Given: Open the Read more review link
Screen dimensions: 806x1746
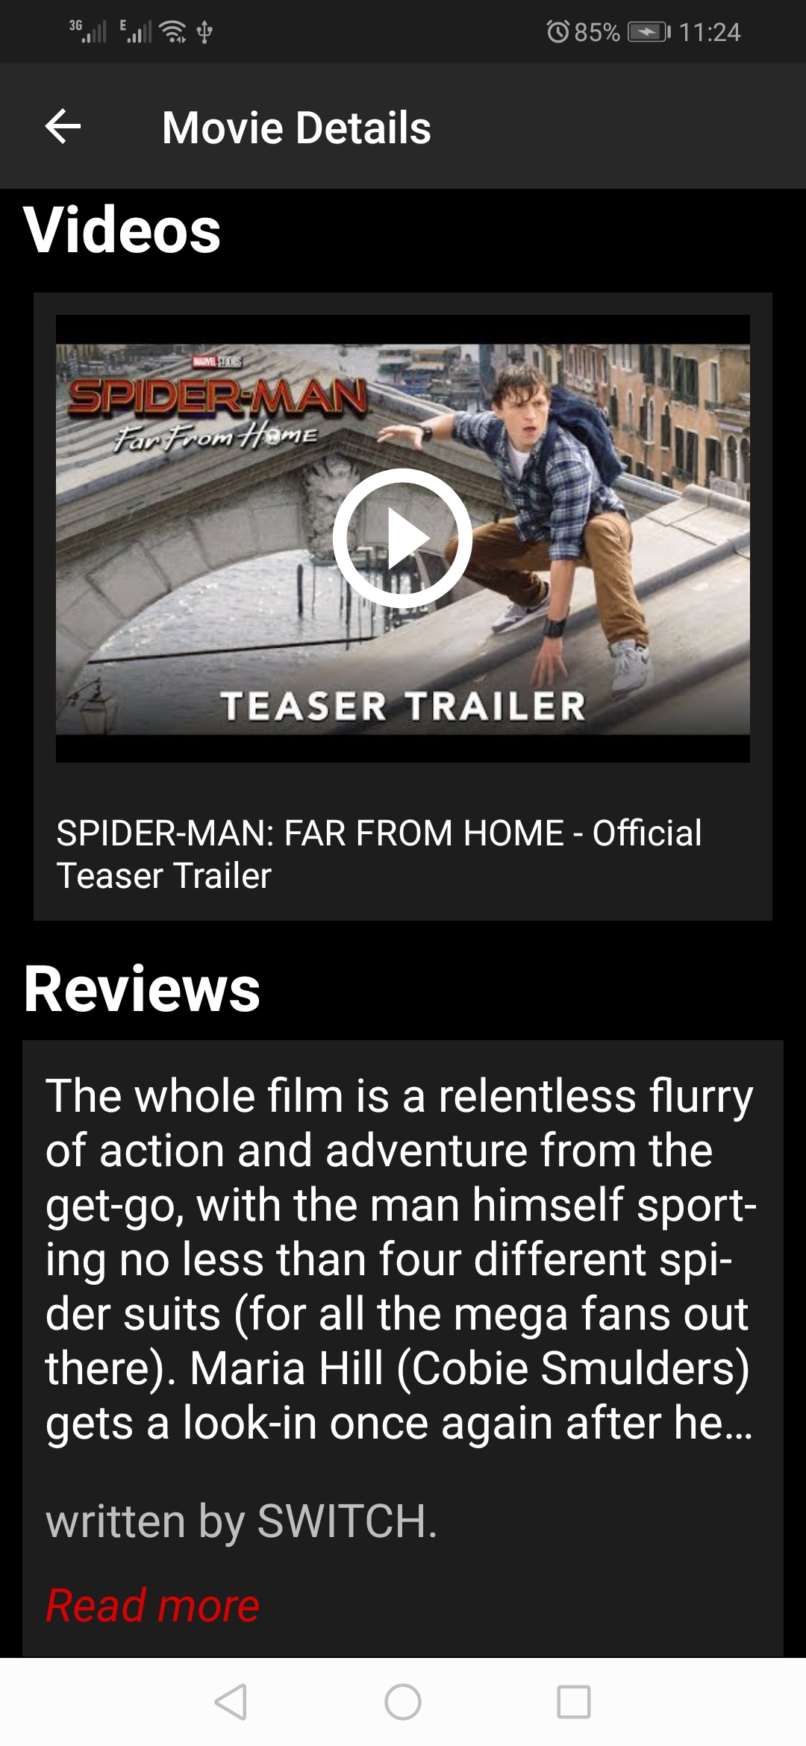Looking at the screenshot, I should pos(152,1605).
